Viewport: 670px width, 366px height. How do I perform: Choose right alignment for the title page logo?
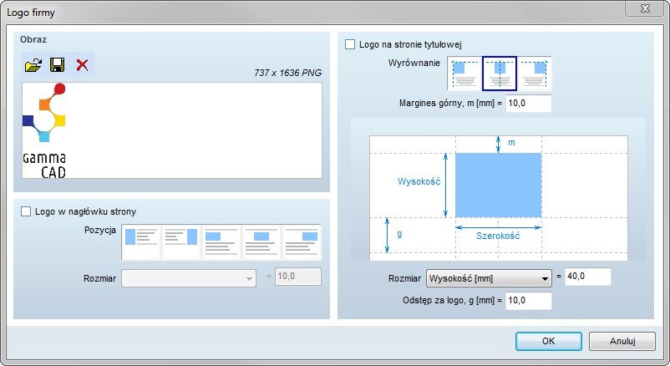(x=535, y=74)
